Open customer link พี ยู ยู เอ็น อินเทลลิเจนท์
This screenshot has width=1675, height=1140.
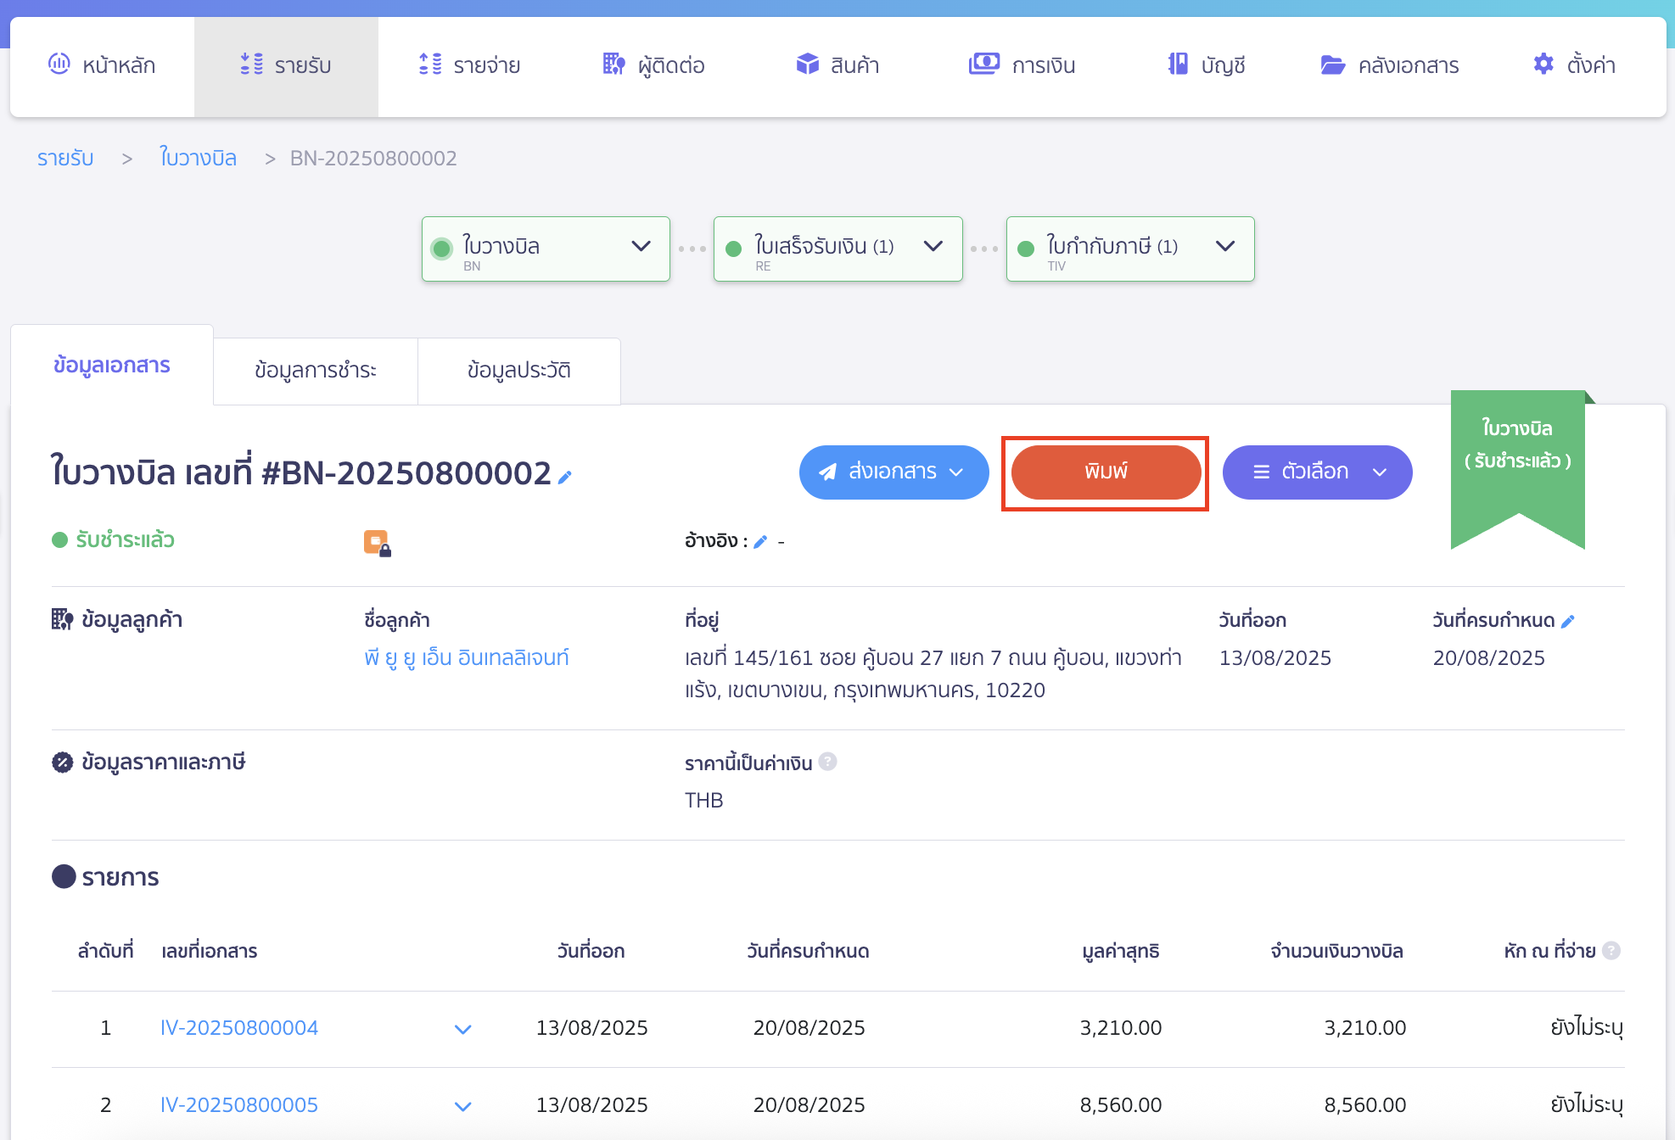(466, 657)
